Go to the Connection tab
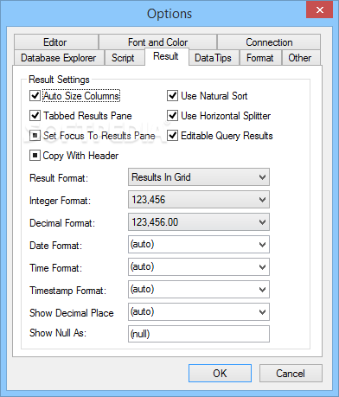Screen dimensions: 339x397 point(269,42)
